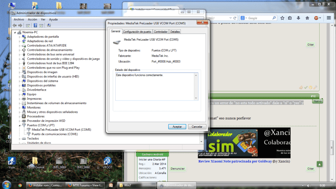Open Firefox downloads arrow icon

(298, 18)
